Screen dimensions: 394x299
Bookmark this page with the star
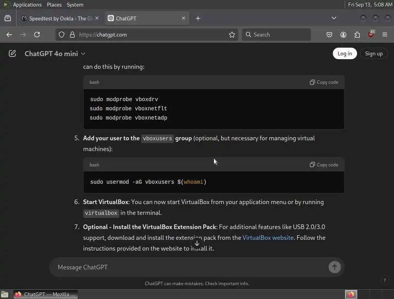coord(232,35)
